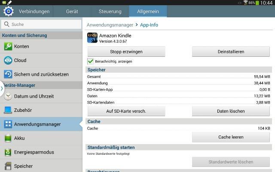
Task: Open the Speicher sidebar entry
Action: [41, 166]
